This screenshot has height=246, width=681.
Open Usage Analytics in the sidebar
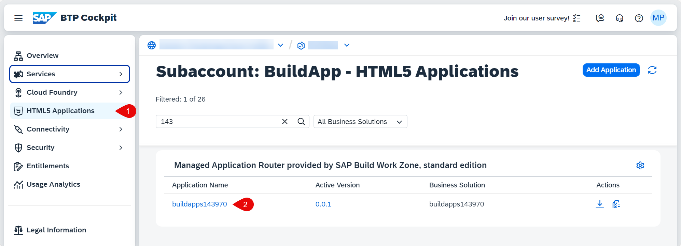point(70,184)
